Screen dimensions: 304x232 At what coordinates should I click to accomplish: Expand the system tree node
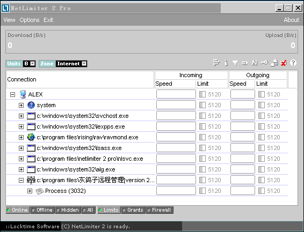tap(21, 105)
